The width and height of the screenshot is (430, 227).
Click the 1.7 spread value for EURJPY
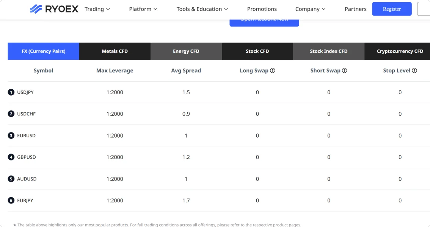point(186,201)
